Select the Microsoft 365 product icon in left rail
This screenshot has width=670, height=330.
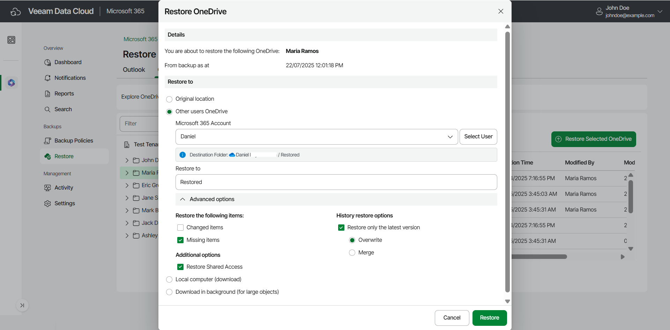(x=12, y=83)
